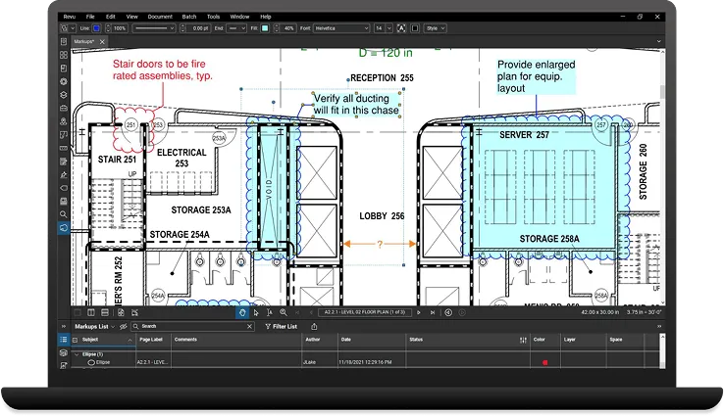Screen dimensions: 724x417
Task: Select the arrow Select tool
Action: [x=256, y=312]
